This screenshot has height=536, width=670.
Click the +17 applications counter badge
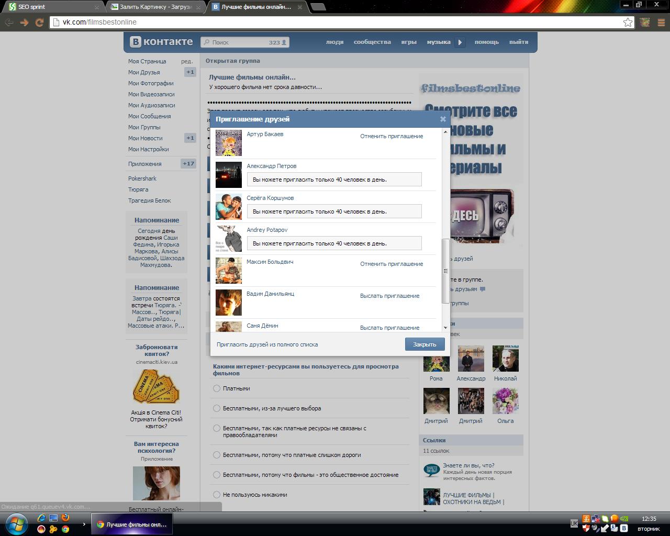coord(188,164)
